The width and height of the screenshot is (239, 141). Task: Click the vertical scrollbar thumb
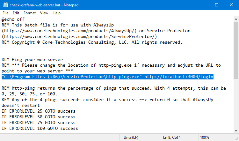(236, 50)
